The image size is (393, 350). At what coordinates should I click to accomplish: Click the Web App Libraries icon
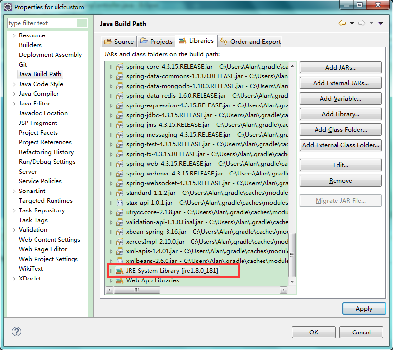click(x=120, y=280)
